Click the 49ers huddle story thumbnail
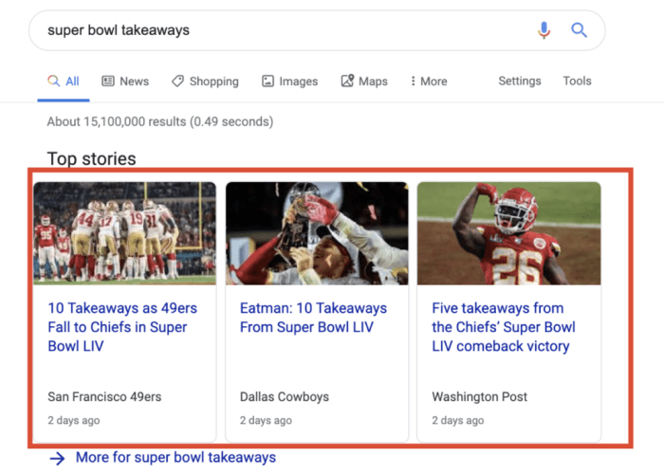The height and width of the screenshot is (475, 664). (125, 233)
